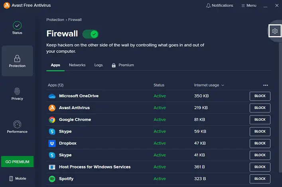Sort by Internet usage dropdown arrow
This screenshot has width=282, height=187.
pos(223,85)
